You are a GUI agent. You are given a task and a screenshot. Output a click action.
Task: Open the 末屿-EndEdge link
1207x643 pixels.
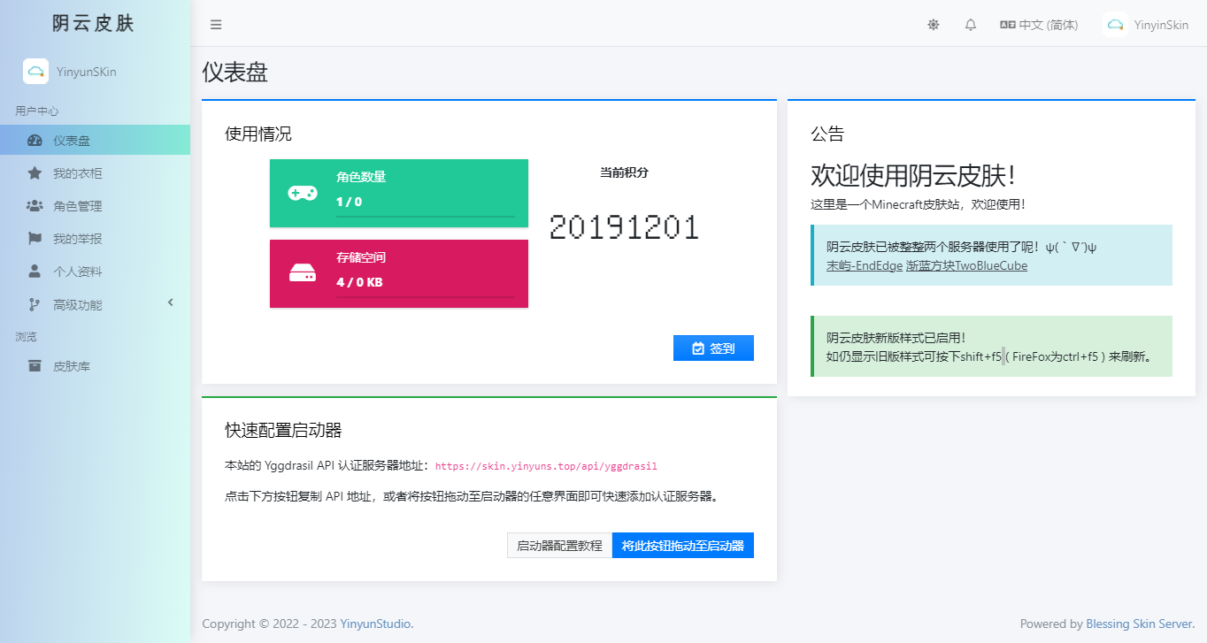(x=865, y=265)
